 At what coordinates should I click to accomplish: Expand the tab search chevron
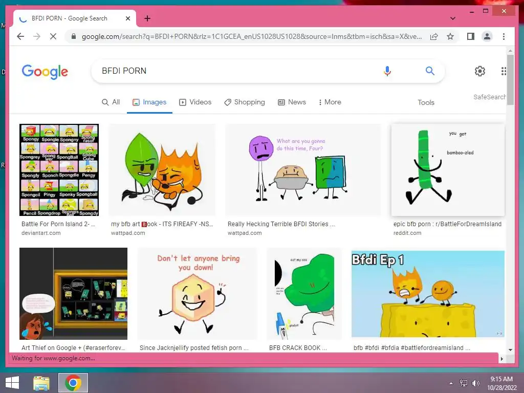tap(452, 18)
